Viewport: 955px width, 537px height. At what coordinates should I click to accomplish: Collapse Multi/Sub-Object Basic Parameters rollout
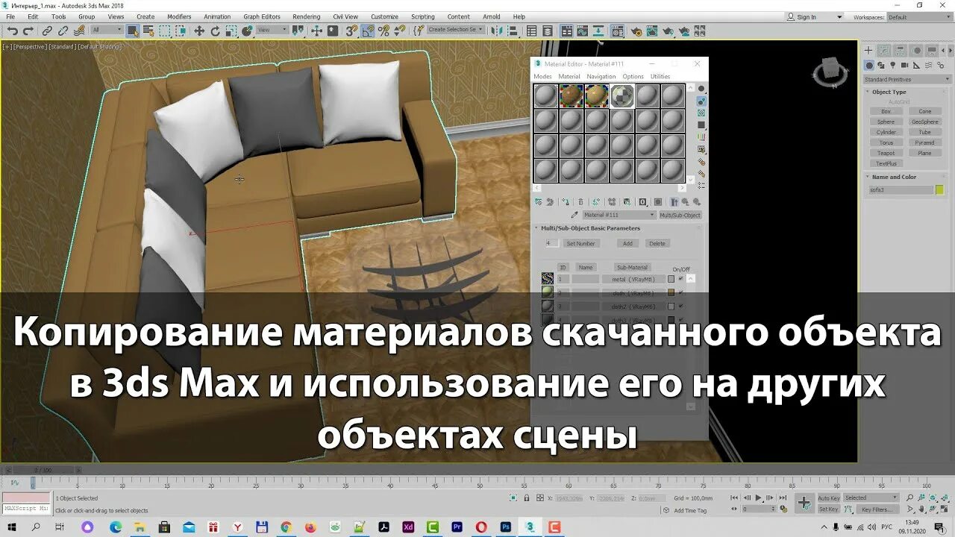click(590, 228)
